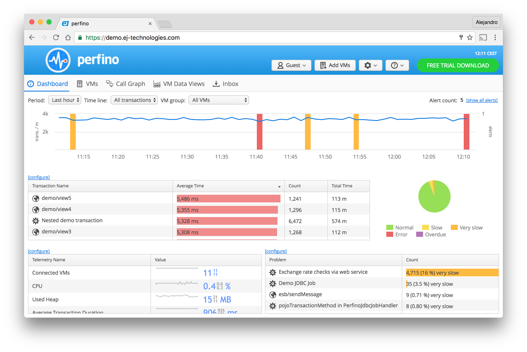Open the Chrome three-dot menu
The width and height of the screenshot is (527, 352).
coord(495,38)
